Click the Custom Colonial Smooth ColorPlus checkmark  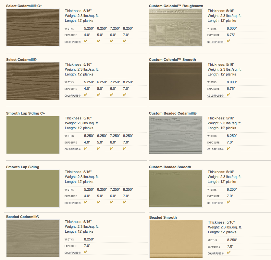tap(228, 95)
